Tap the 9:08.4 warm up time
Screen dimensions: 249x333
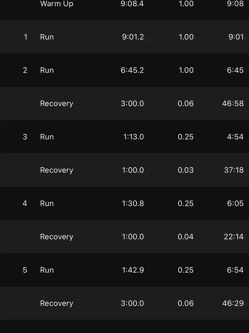click(133, 4)
